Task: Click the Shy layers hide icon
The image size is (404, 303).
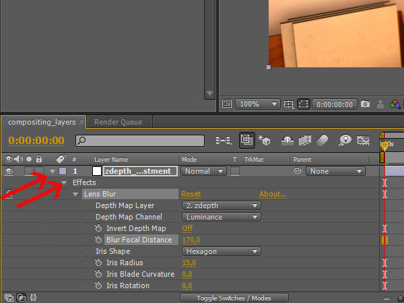Action: coord(288,141)
